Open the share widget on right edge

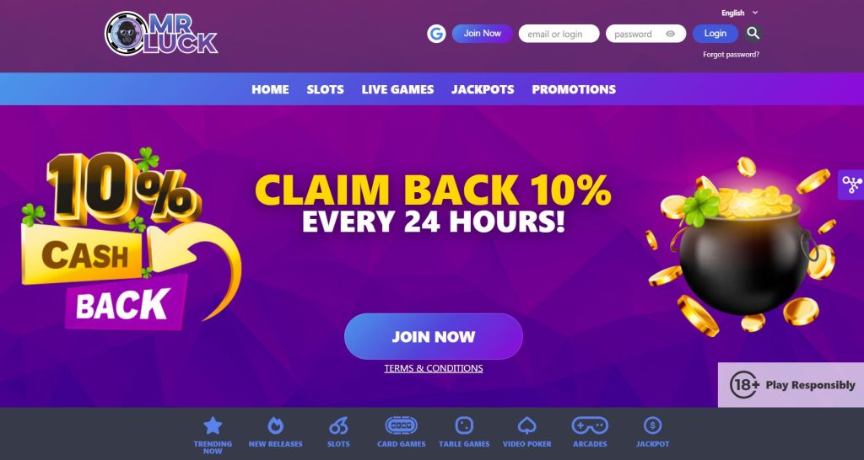(x=850, y=185)
